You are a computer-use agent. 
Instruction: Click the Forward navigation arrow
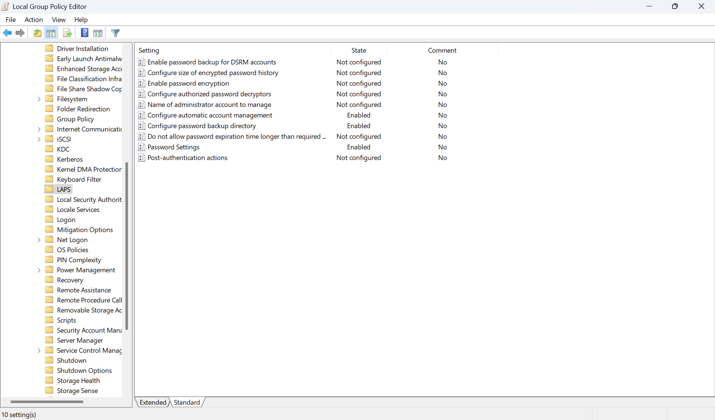(x=20, y=33)
